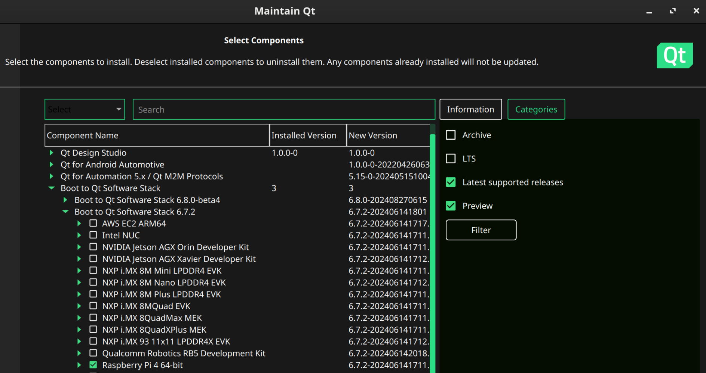Click the Qt logo icon

click(675, 55)
